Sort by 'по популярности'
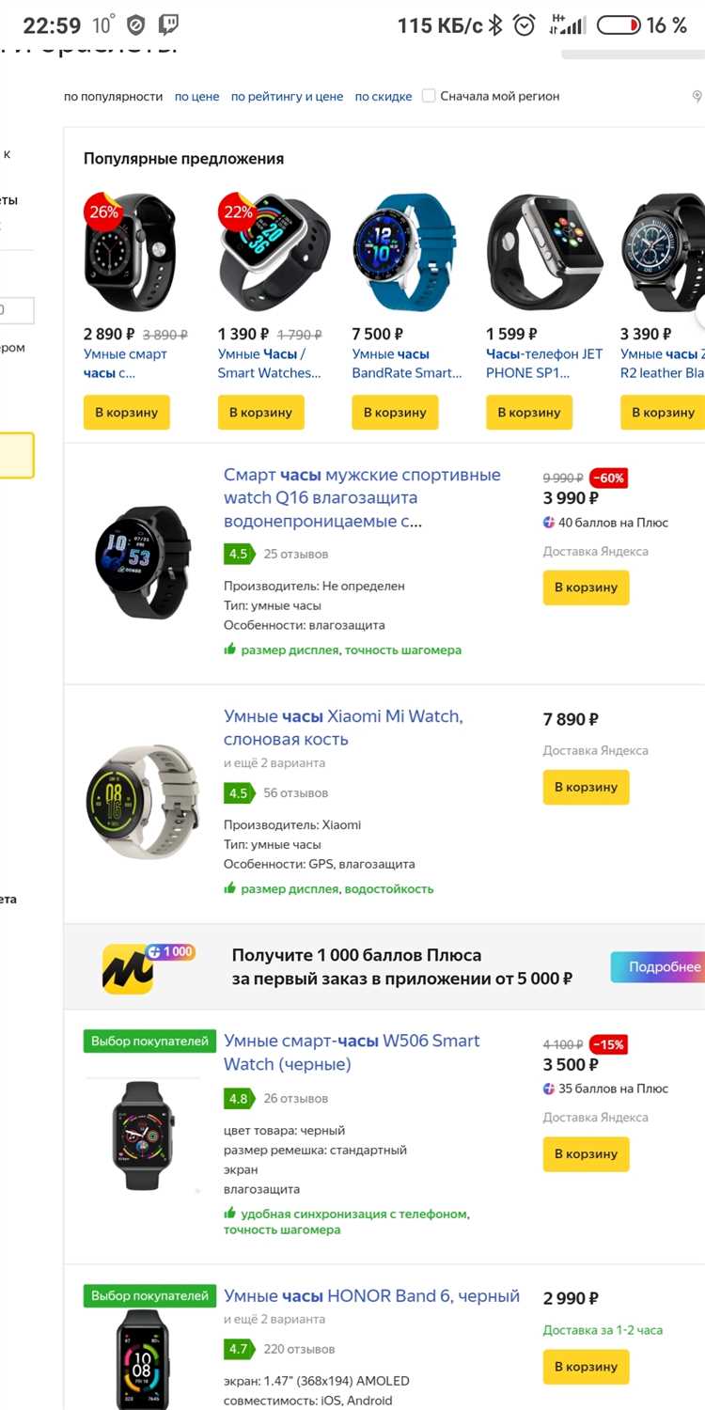 tap(113, 96)
